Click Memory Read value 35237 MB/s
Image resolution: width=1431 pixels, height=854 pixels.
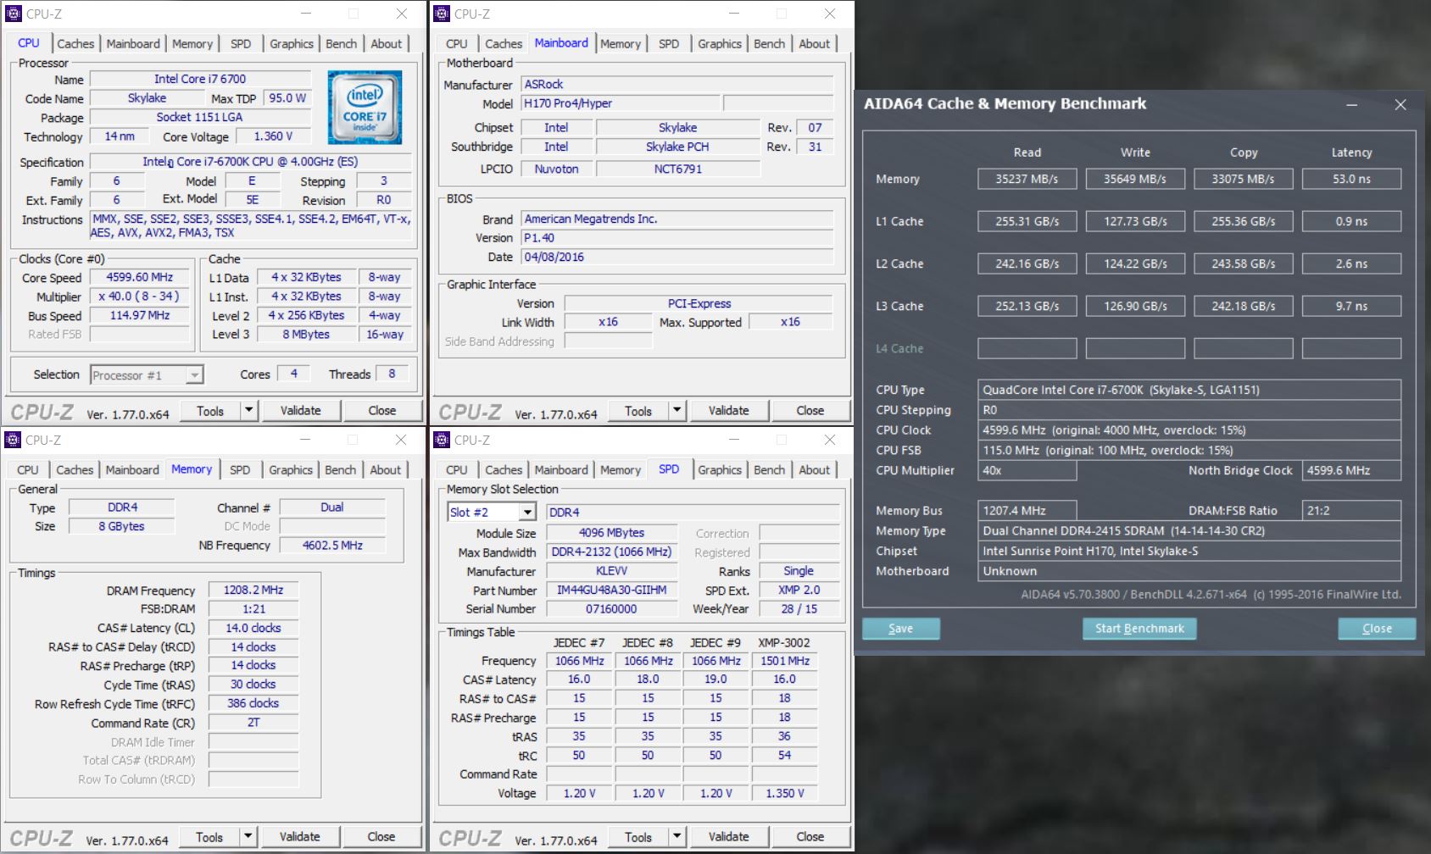[1027, 179]
